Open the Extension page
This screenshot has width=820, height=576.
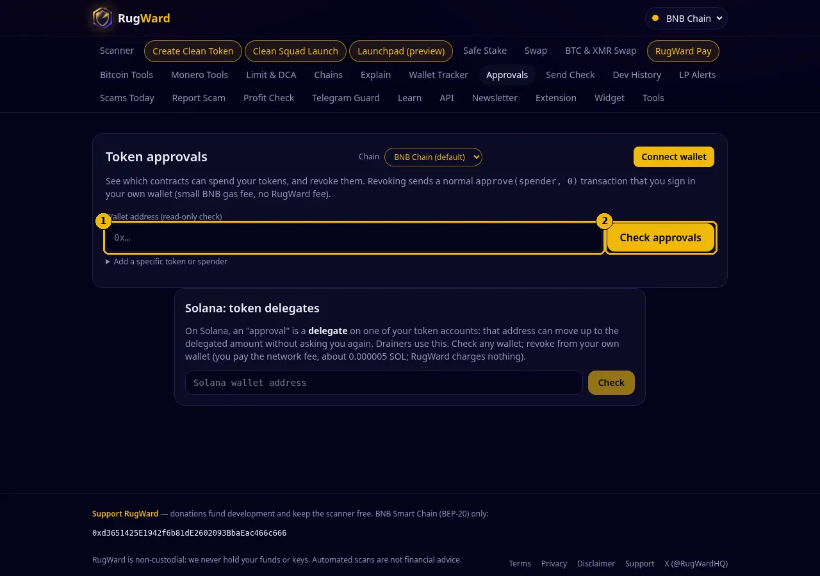[556, 98]
